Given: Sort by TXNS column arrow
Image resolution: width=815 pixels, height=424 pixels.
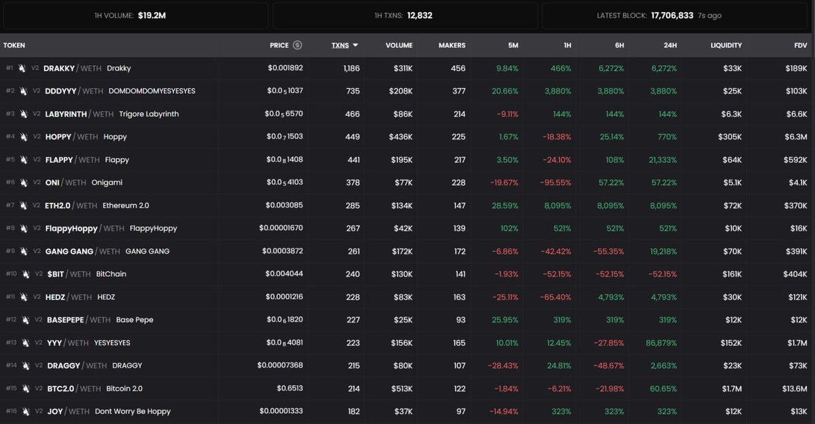Looking at the screenshot, I should (x=355, y=45).
